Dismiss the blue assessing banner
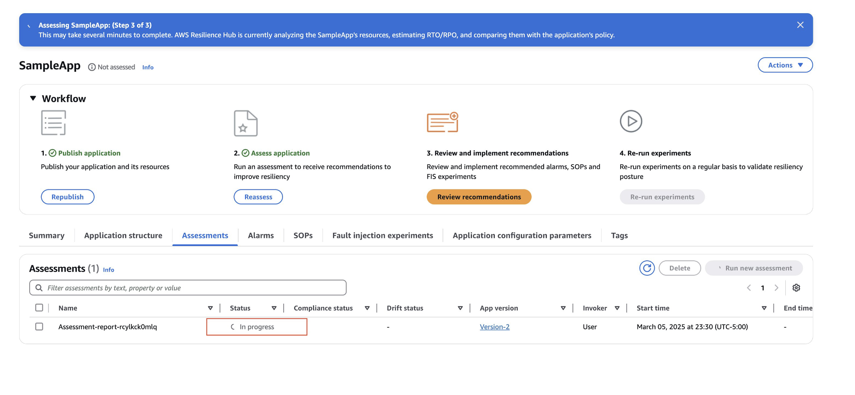 (x=800, y=25)
